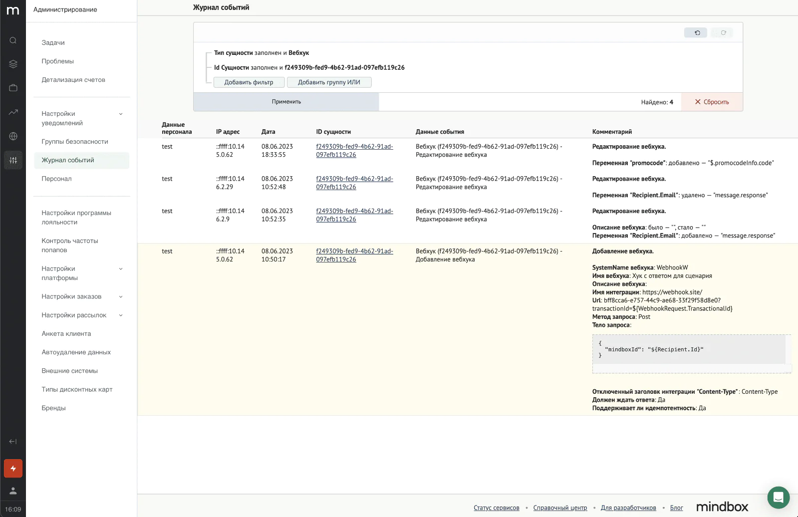Screen dimensions: 798x517
Task: Click Сбросить button
Action: click(712, 102)
